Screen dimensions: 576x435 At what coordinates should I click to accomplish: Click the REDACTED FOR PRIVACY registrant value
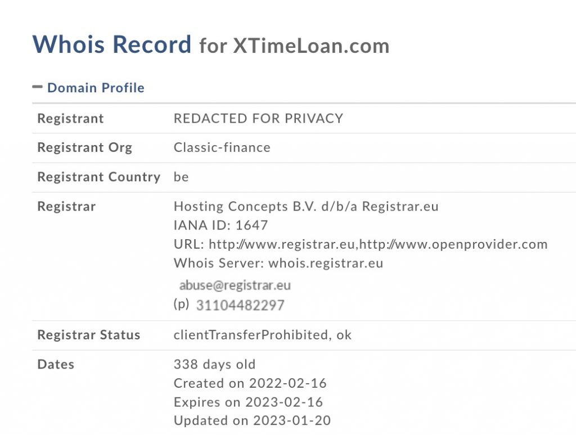pyautogui.click(x=258, y=118)
